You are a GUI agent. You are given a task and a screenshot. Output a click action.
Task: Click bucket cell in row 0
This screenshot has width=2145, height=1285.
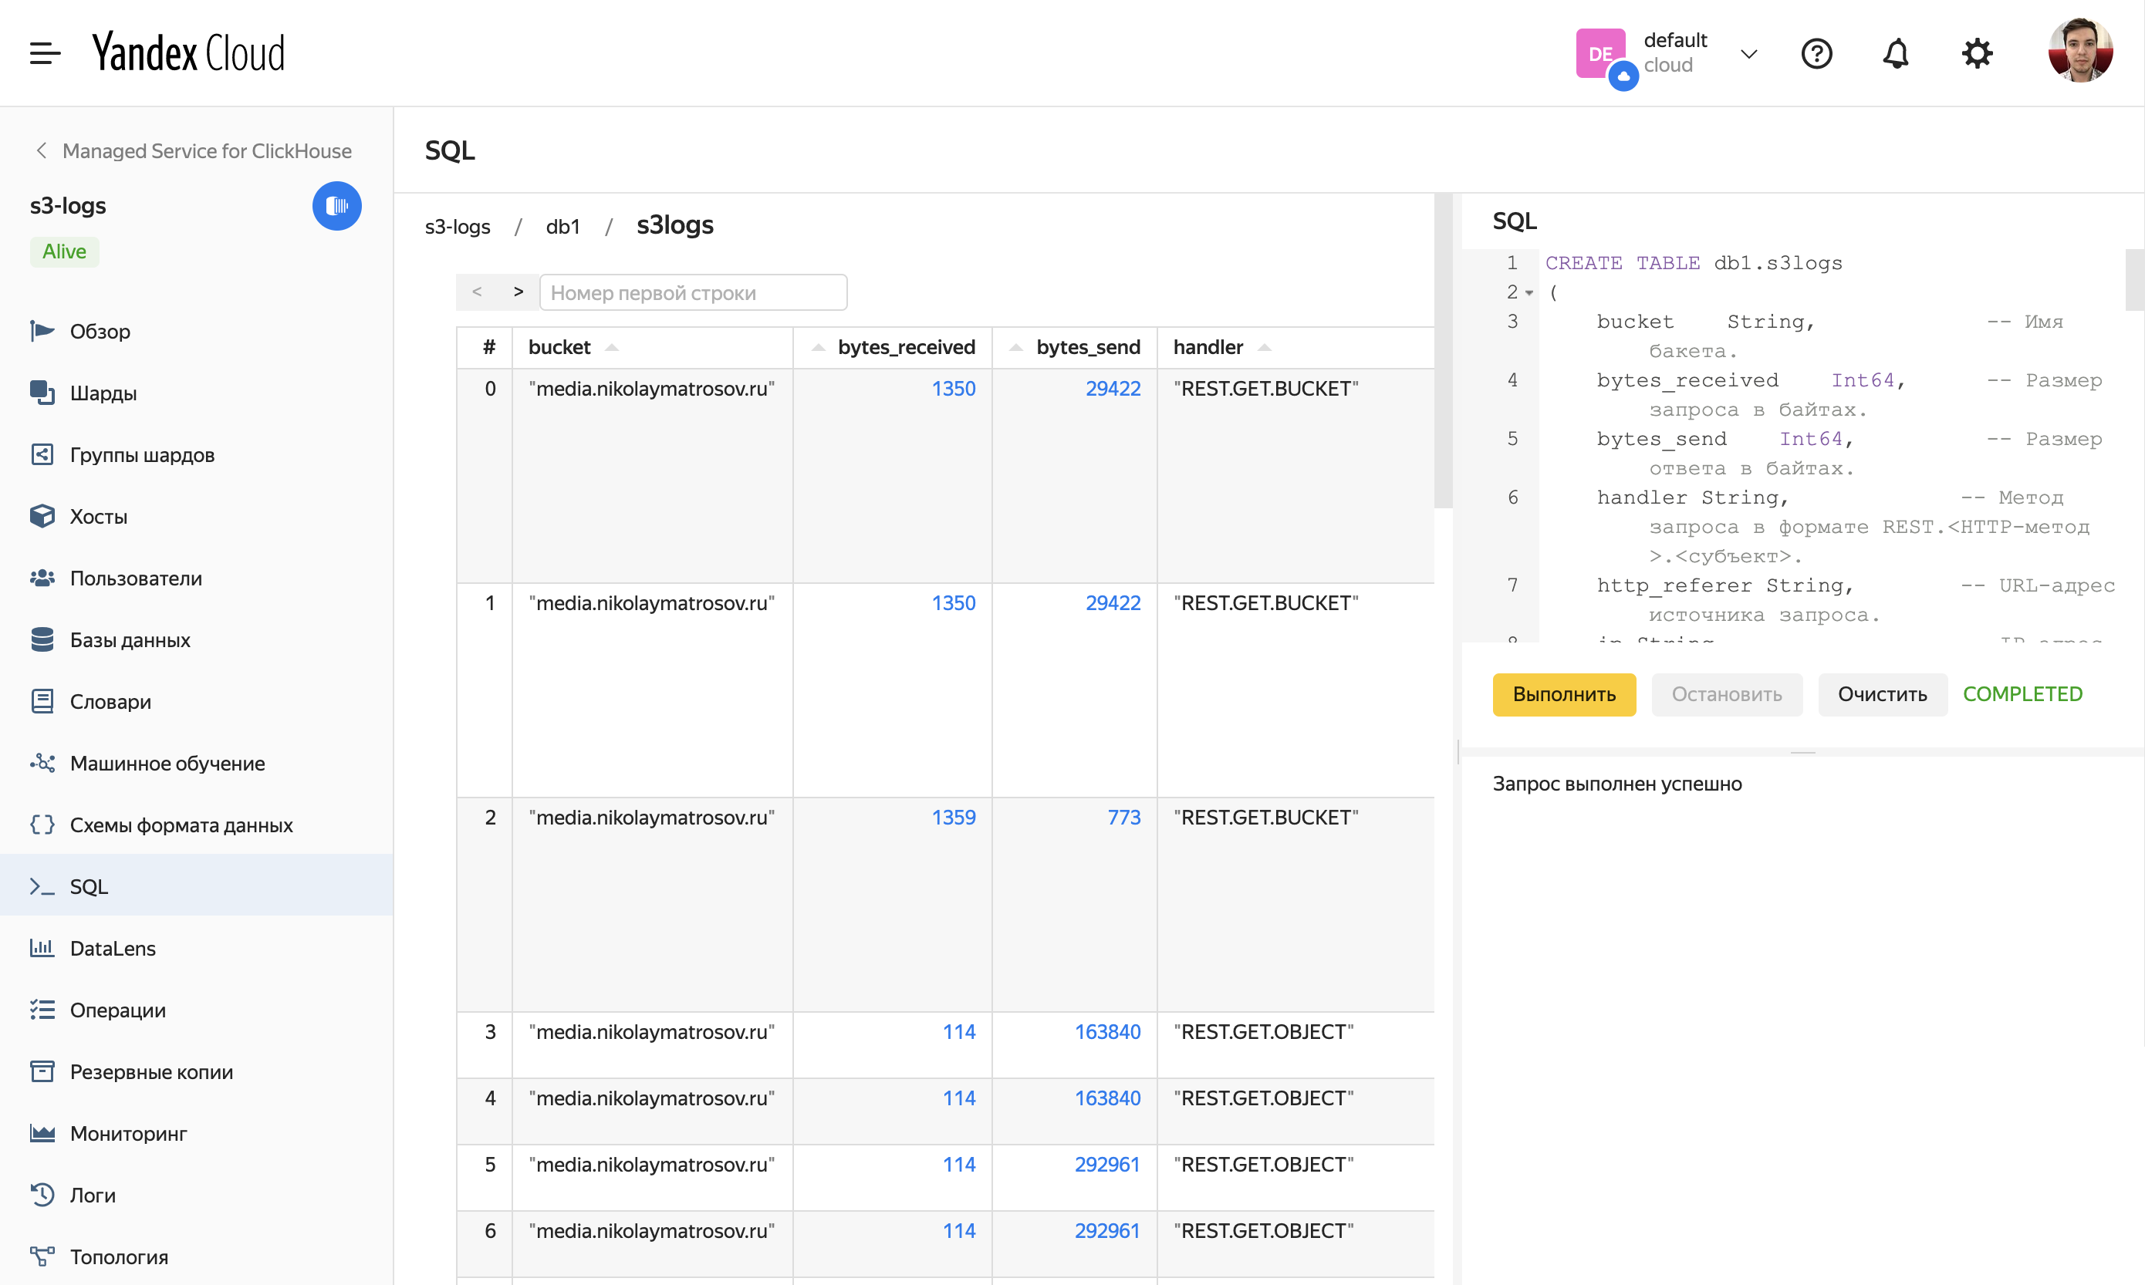[x=652, y=475]
